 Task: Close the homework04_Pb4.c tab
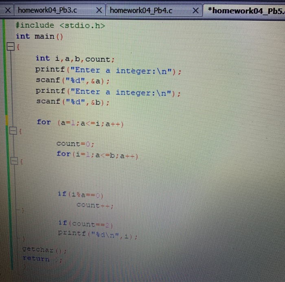click(195, 11)
